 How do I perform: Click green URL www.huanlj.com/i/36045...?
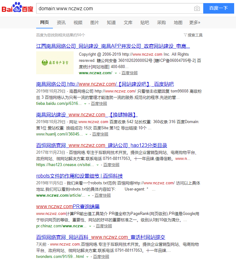(x=59, y=134)
